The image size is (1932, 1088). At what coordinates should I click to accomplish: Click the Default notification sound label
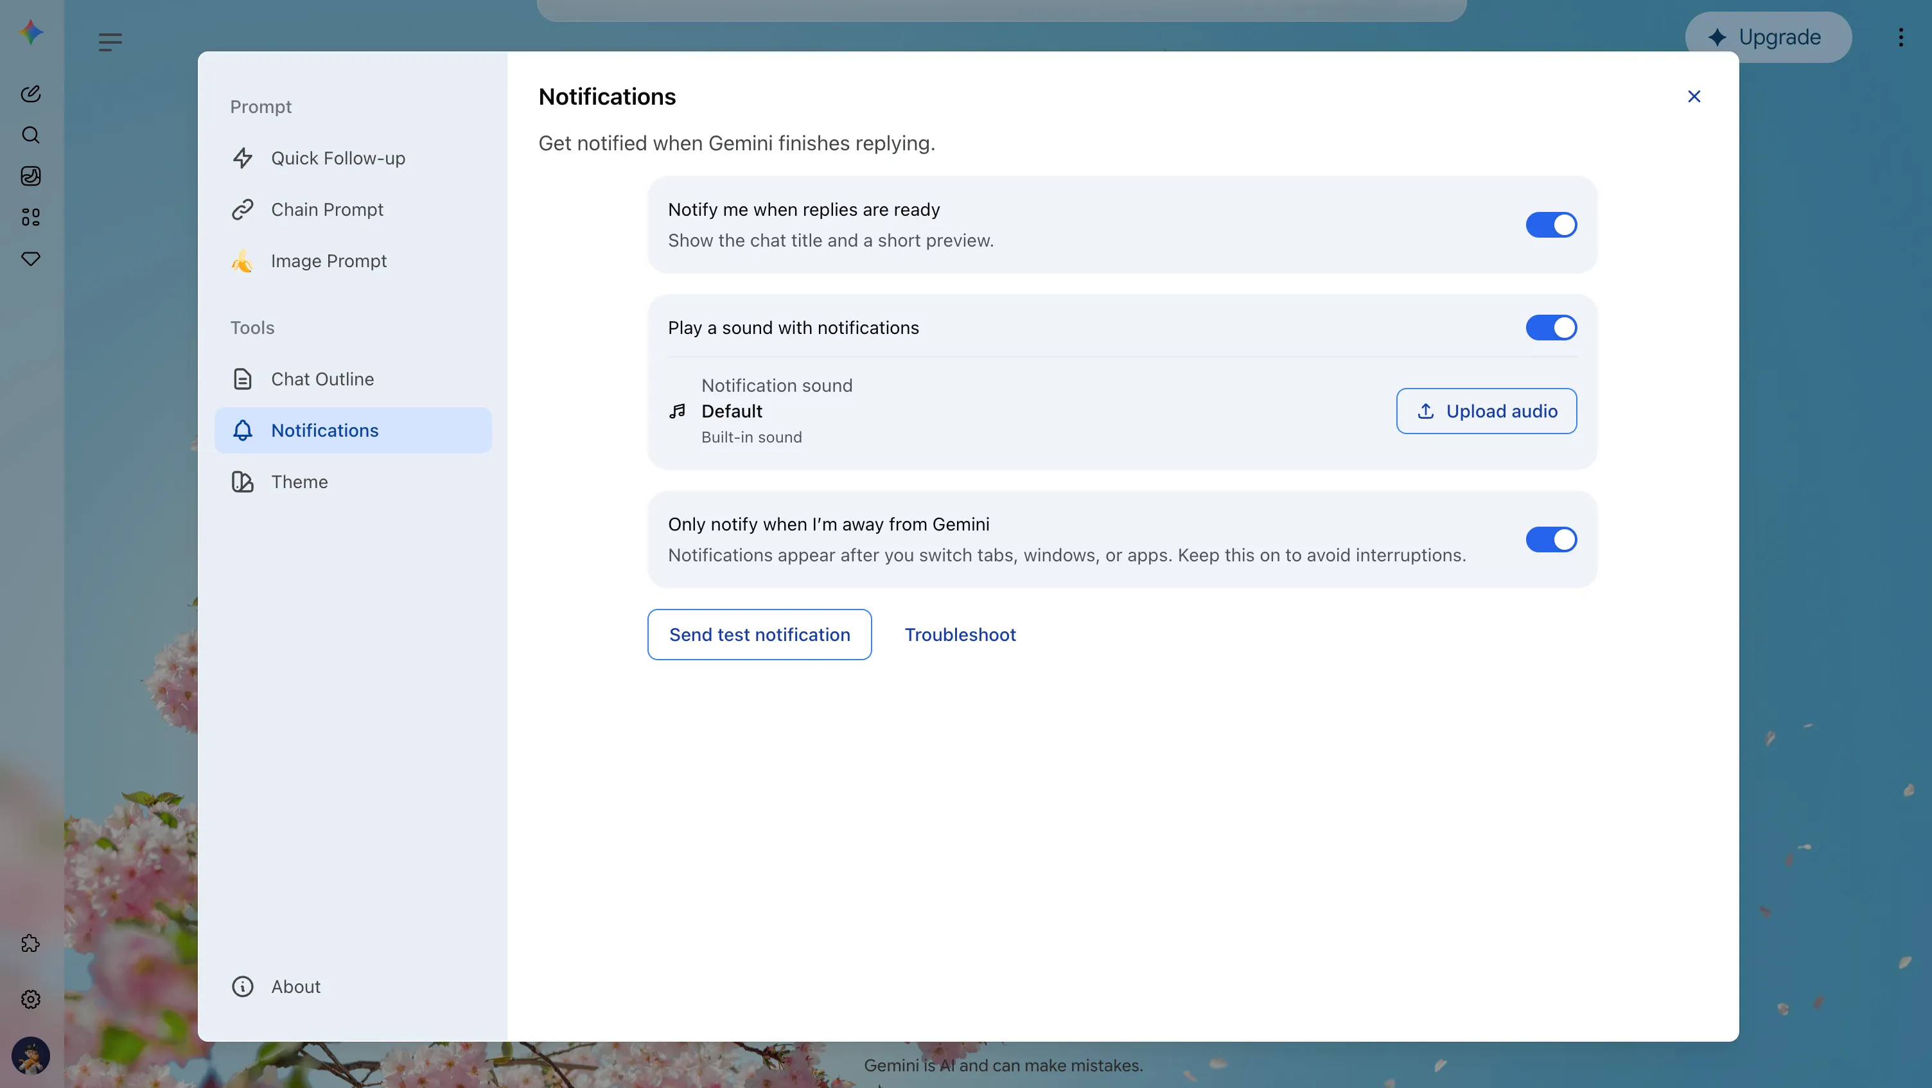pyautogui.click(x=732, y=411)
